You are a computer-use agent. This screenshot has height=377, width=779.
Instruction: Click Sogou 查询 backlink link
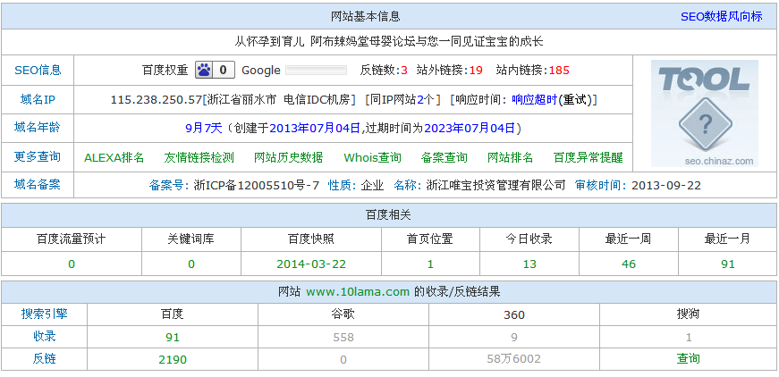pyautogui.click(x=688, y=358)
